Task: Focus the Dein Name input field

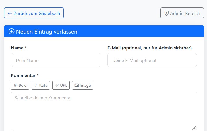Action: tap(56, 60)
